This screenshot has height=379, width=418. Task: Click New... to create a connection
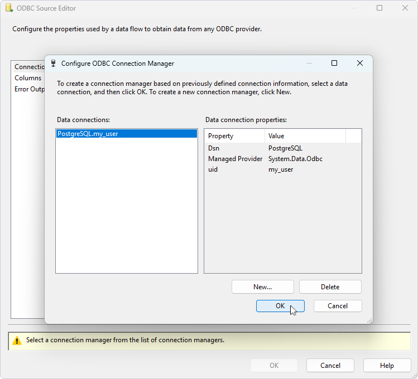click(262, 287)
